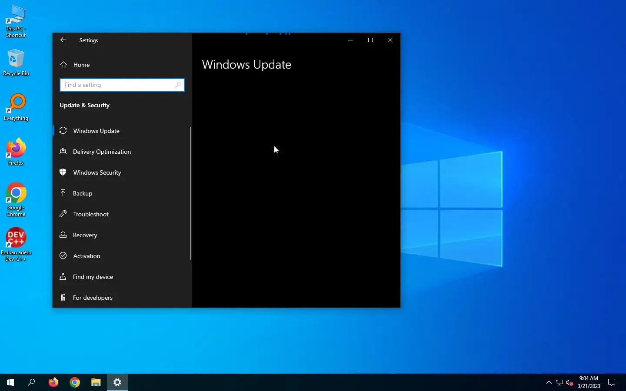Click the Windows Update page title

(246, 65)
